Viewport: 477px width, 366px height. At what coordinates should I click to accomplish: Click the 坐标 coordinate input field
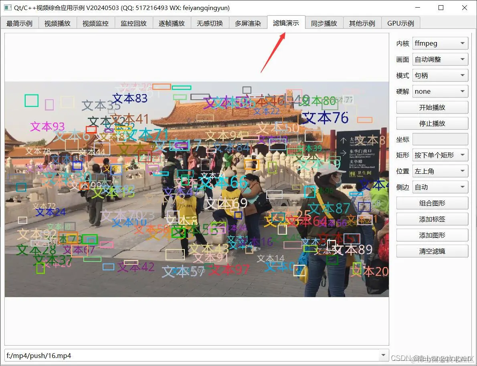click(440, 139)
